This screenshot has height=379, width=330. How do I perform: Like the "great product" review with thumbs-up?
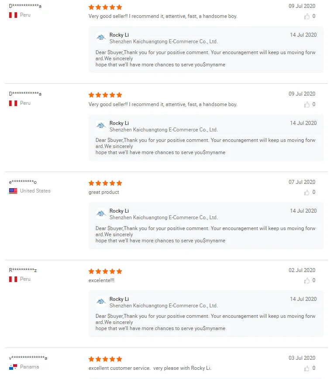(x=307, y=193)
